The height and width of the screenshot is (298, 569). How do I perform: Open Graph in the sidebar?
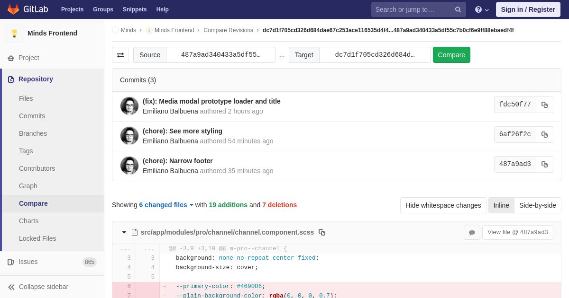(28, 186)
